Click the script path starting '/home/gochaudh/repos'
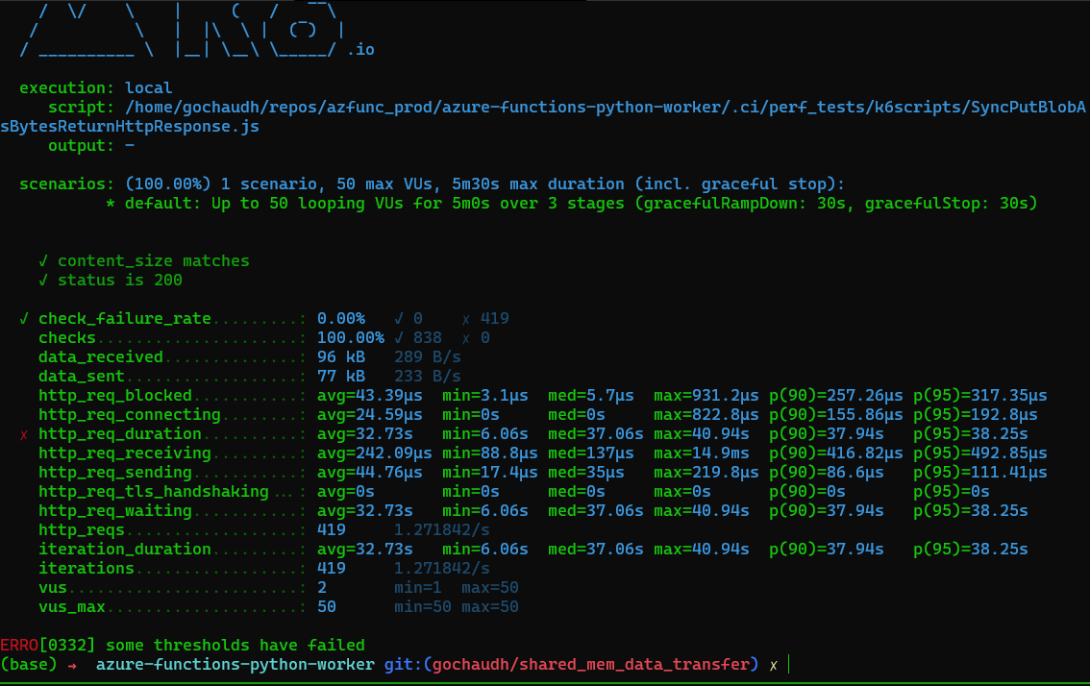The height and width of the screenshot is (686, 1090). click(605, 107)
